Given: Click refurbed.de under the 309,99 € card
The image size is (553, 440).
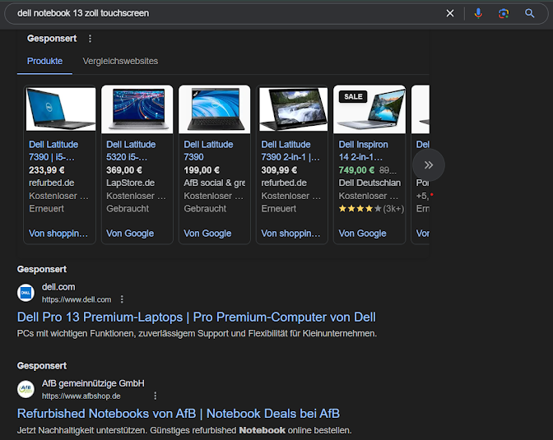Looking at the screenshot, I should click(284, 183).
